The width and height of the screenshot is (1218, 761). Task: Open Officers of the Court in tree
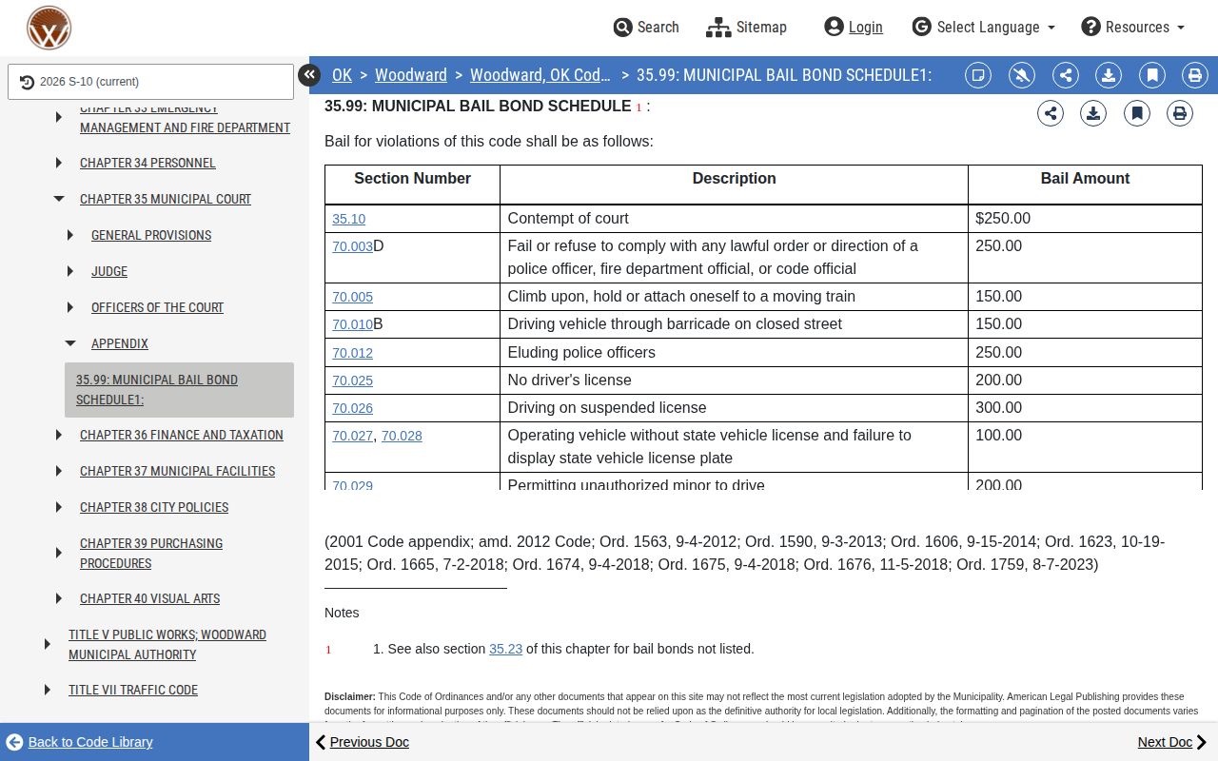(157, 307)
